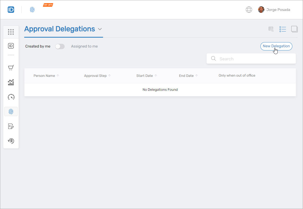The width and height of the screenshot is (303, 209).
Task: Open the dashboard gauge sidebar icon
Action: (11, 97)
